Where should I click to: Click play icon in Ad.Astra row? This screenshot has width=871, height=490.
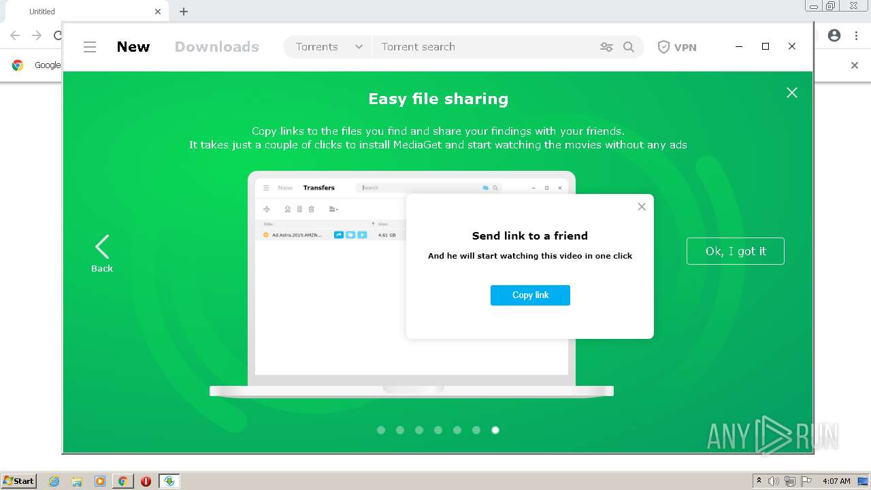pos(362,235)
